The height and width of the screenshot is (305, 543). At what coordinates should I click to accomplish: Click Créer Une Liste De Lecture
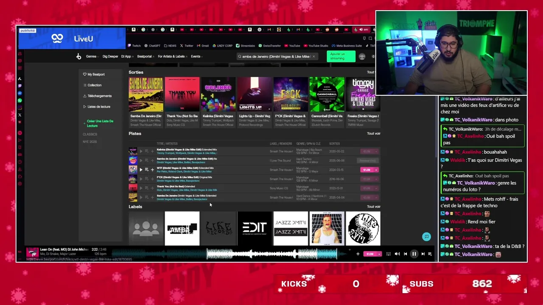click(98, 123)
